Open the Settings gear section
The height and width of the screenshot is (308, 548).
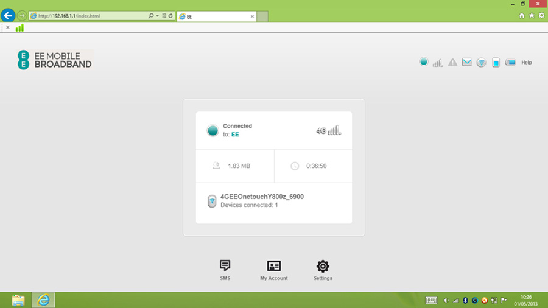[x=323, y=270]
